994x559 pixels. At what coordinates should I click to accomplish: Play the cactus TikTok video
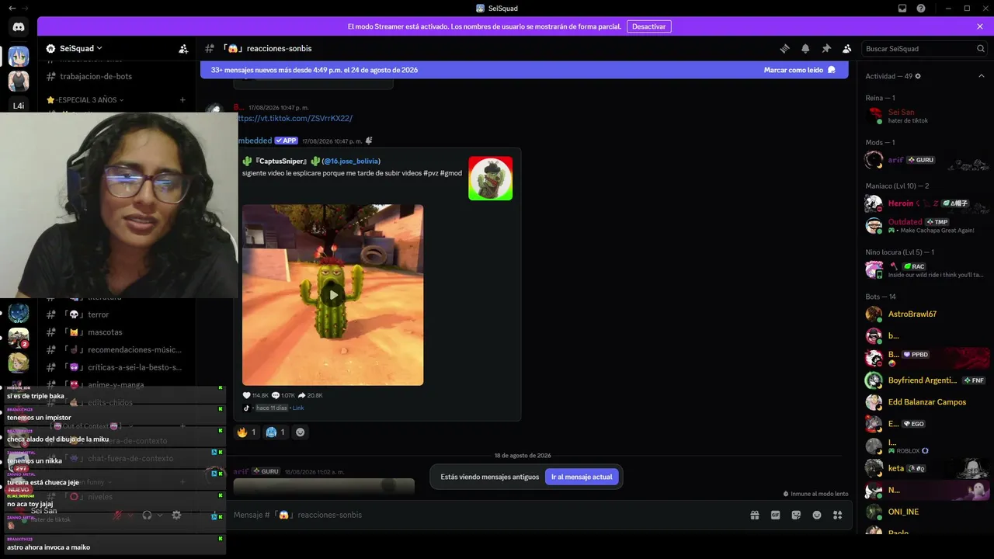[x=333, y=294]
